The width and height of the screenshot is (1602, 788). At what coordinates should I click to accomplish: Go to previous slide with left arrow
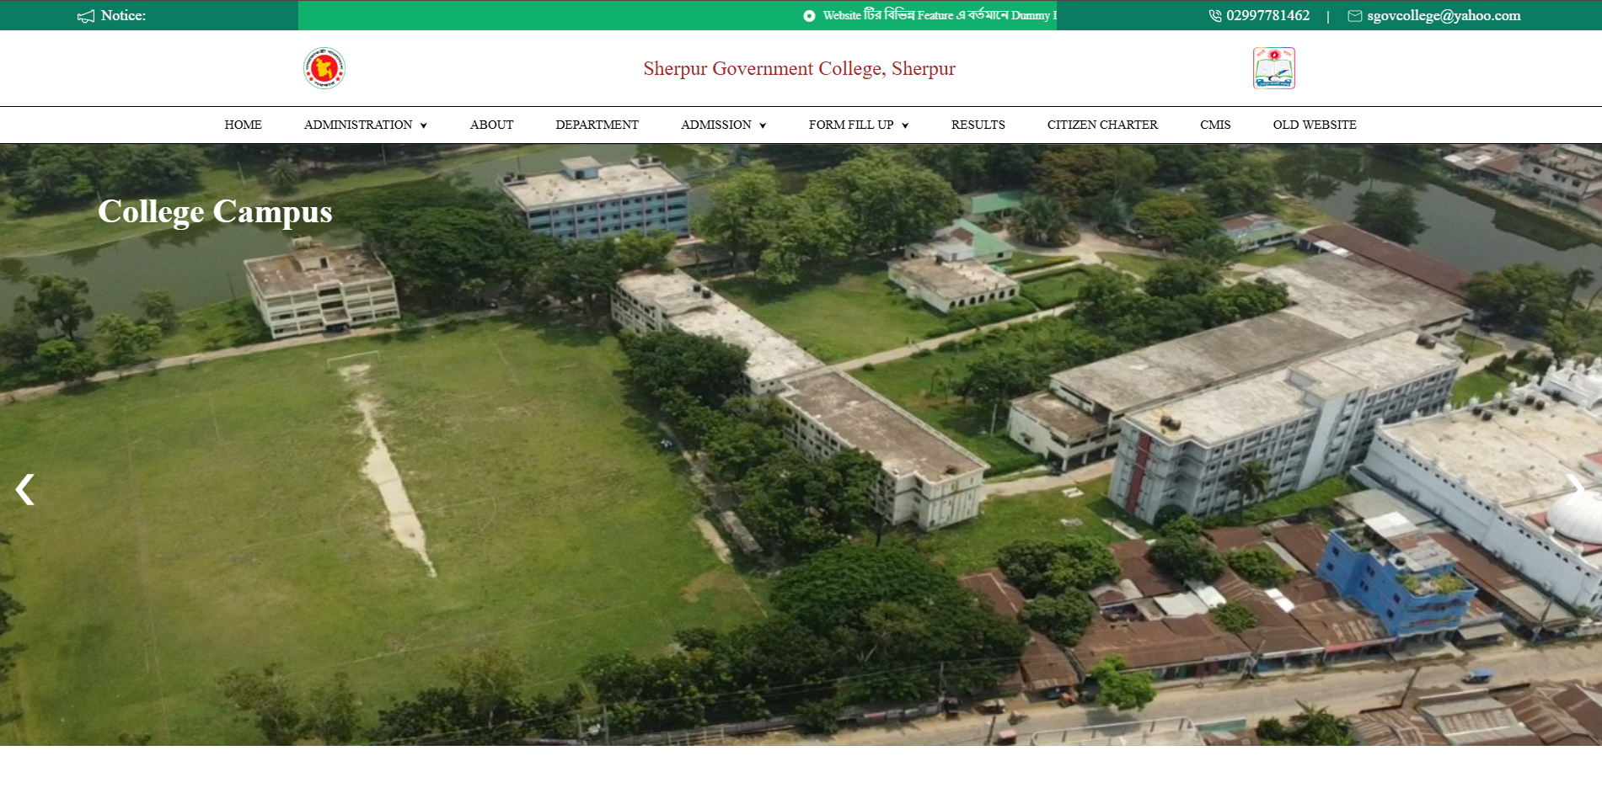tap(24, 489)
